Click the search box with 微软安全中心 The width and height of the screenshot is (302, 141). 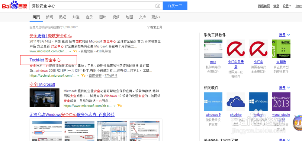[x=96, y=6]
